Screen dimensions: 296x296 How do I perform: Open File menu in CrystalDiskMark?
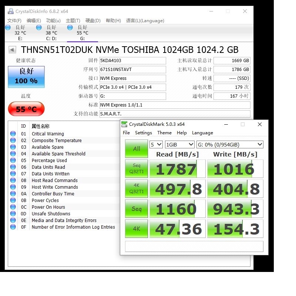126,133
